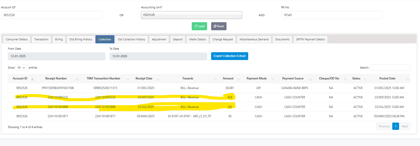The width and height of the screenshot is (420, 146).
Task: Sort by TRM Transaction Number arrows
Action: point(128,79)
